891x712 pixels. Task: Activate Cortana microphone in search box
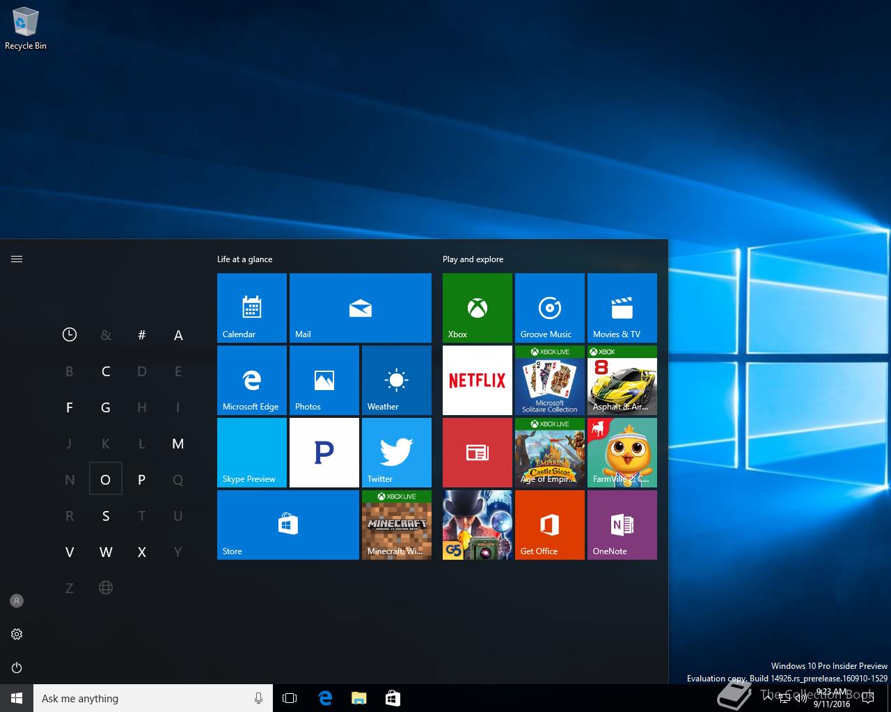[x=259, y=698]
